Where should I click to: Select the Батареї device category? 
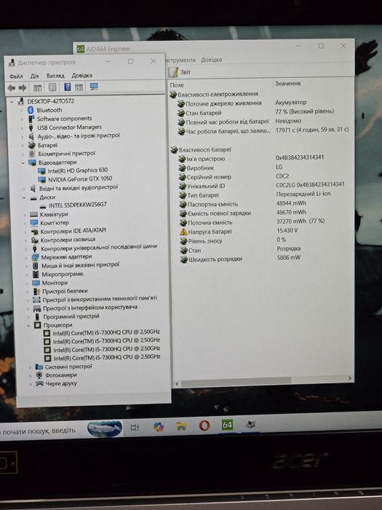47,145
